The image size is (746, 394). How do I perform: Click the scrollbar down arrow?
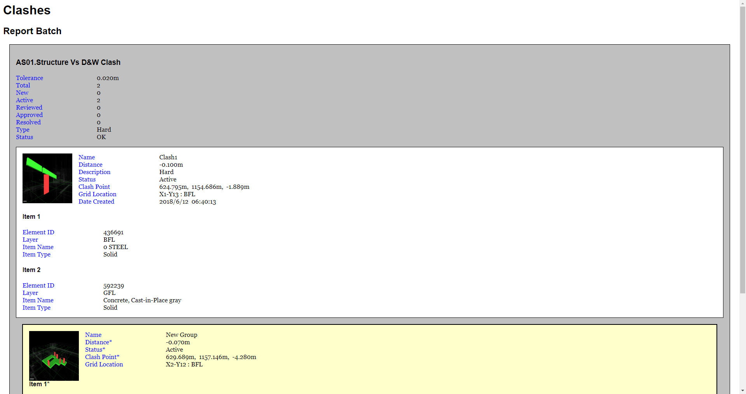pyautogui.click(x=743, y=391)
